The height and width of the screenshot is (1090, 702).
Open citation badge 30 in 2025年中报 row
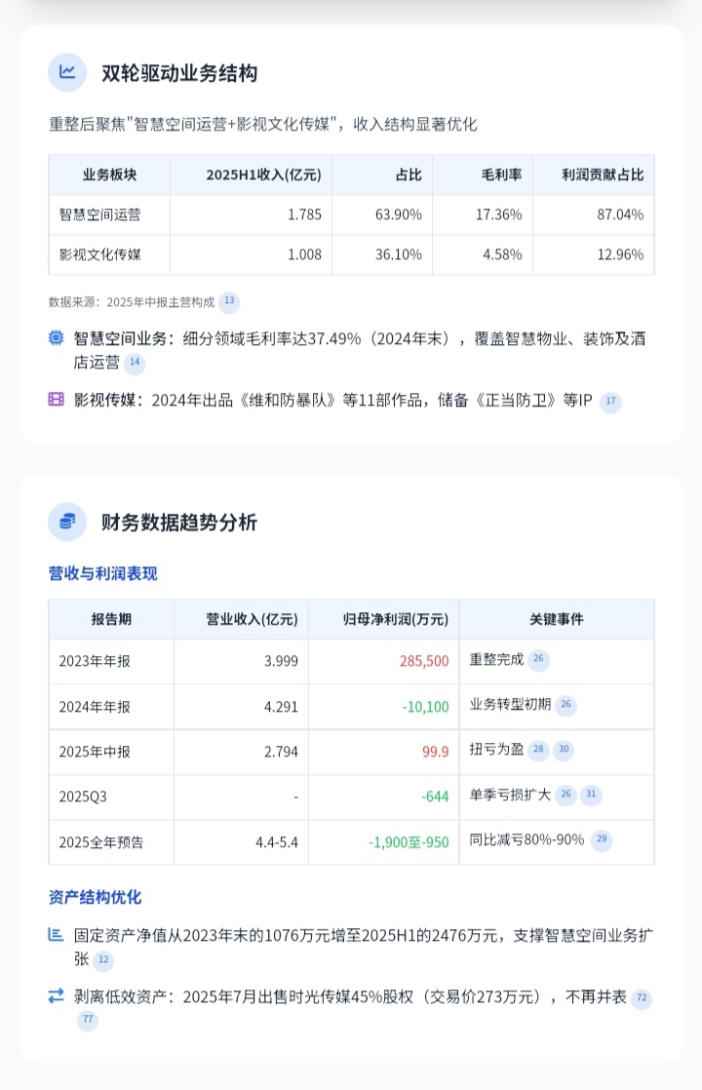(x=564, y=750)
